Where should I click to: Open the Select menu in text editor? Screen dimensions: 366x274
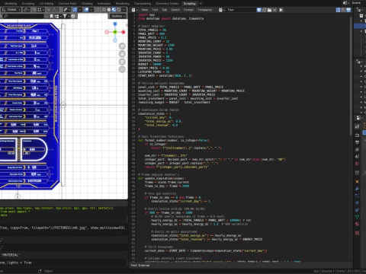tap(175, 10)
